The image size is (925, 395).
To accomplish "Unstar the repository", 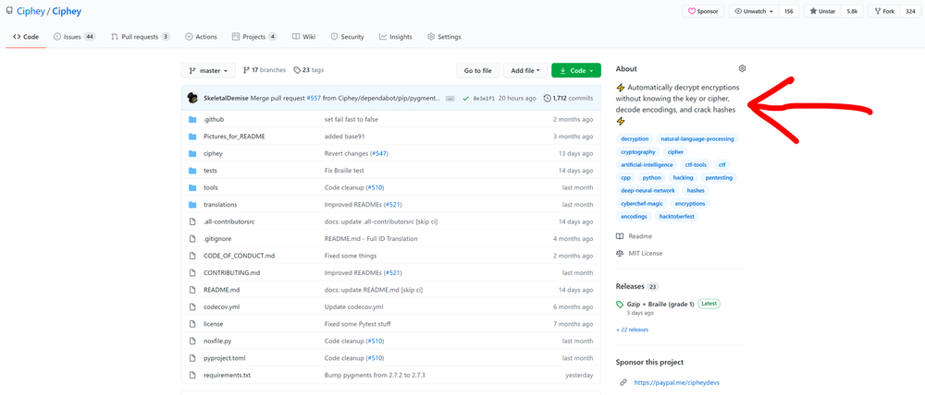I will tap(823, 11).
